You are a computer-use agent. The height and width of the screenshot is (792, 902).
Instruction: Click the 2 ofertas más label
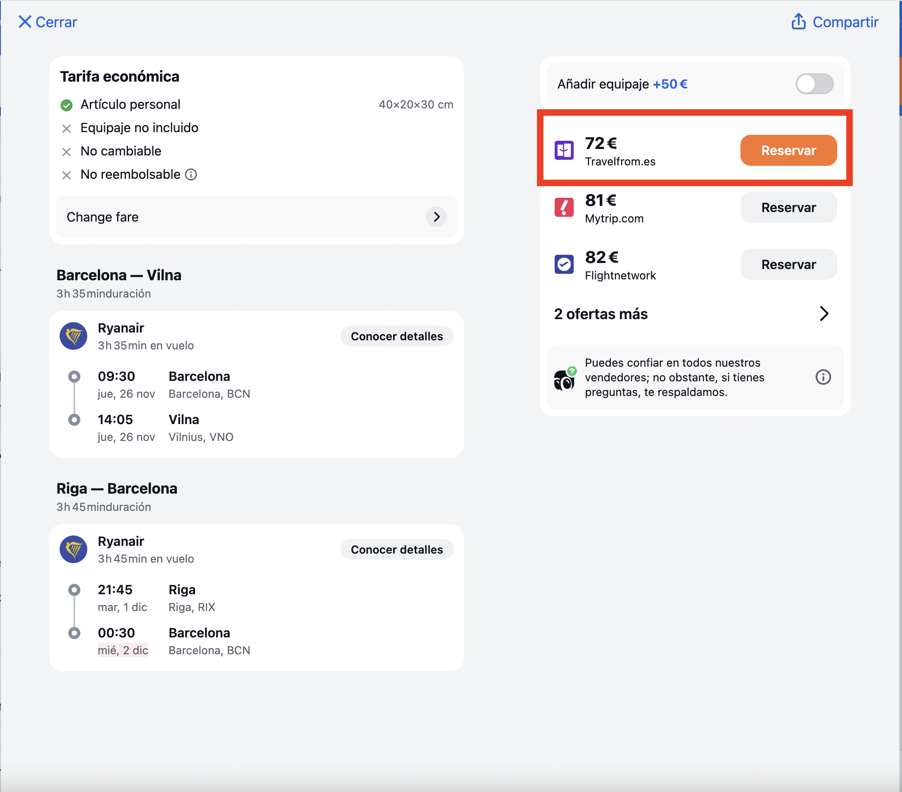(600, 314)
